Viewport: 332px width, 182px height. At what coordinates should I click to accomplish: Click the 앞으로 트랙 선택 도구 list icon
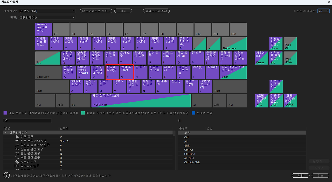coord(17,145)
